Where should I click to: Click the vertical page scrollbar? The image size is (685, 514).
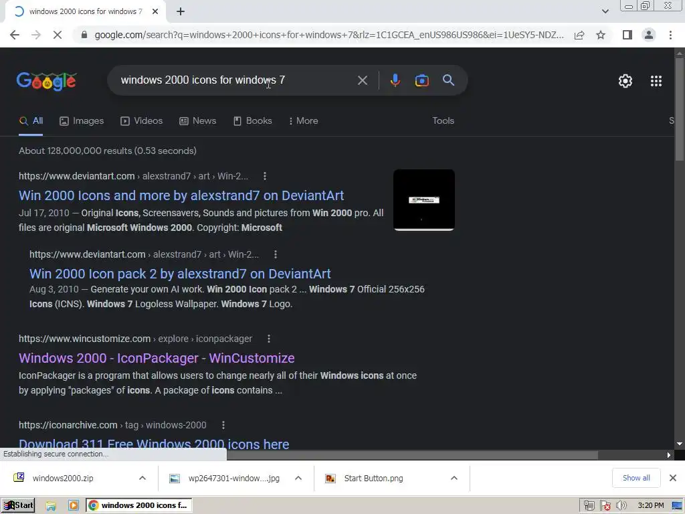point(680,109)
